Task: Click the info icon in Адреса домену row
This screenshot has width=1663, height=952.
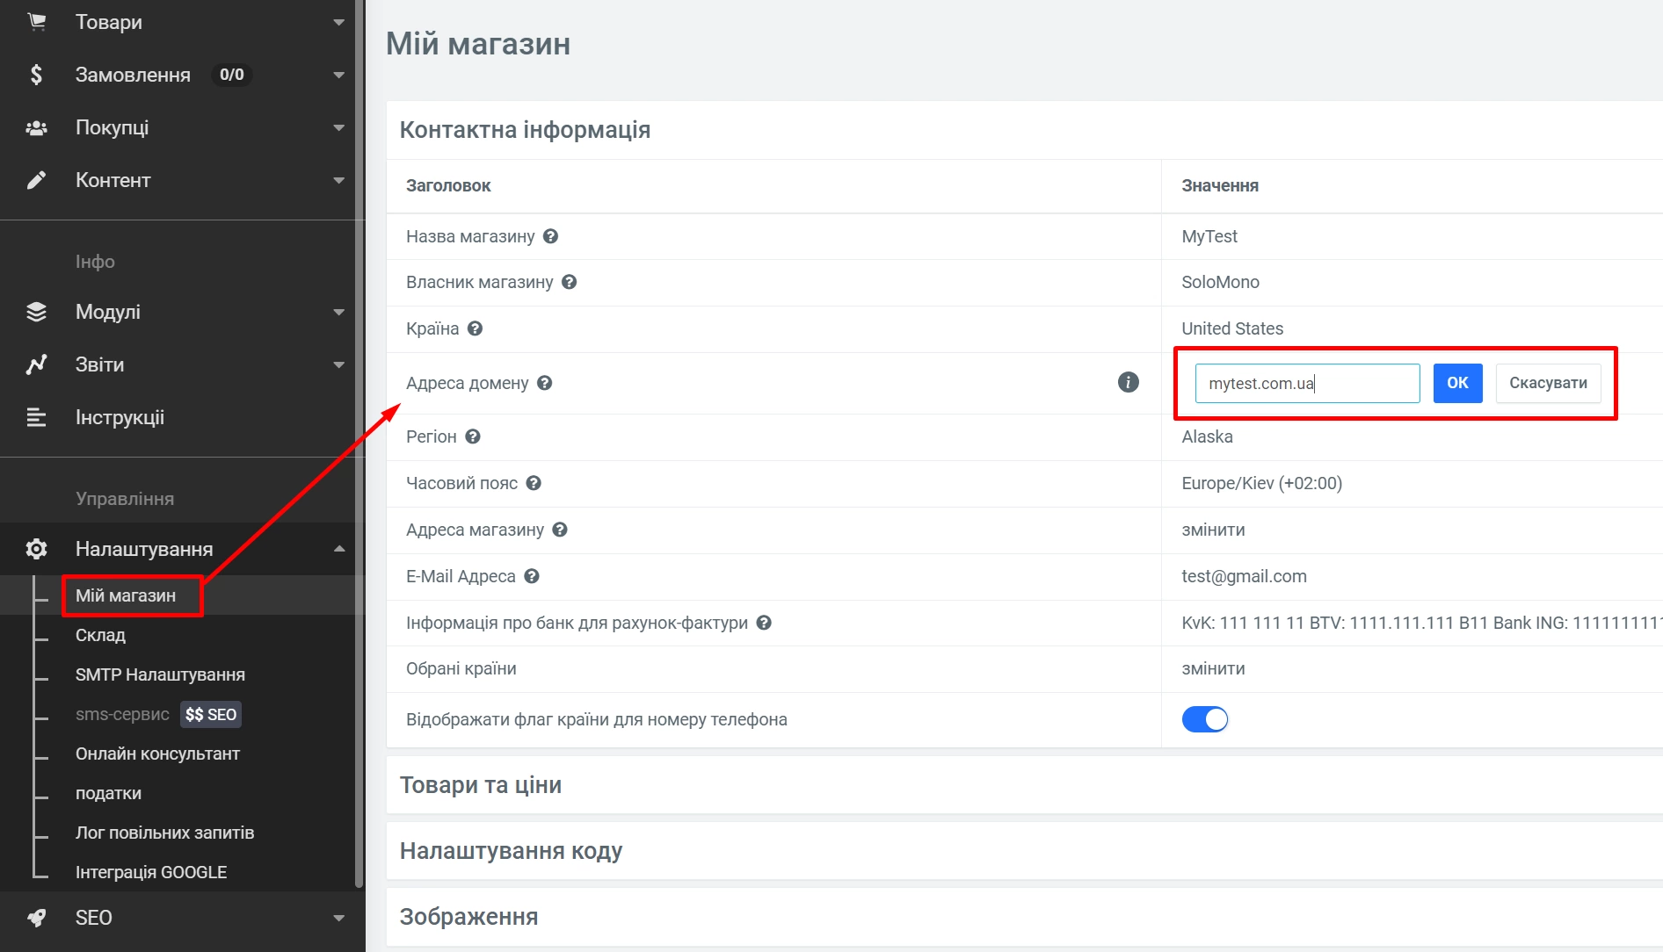Action: click(x=1128, y=382)
